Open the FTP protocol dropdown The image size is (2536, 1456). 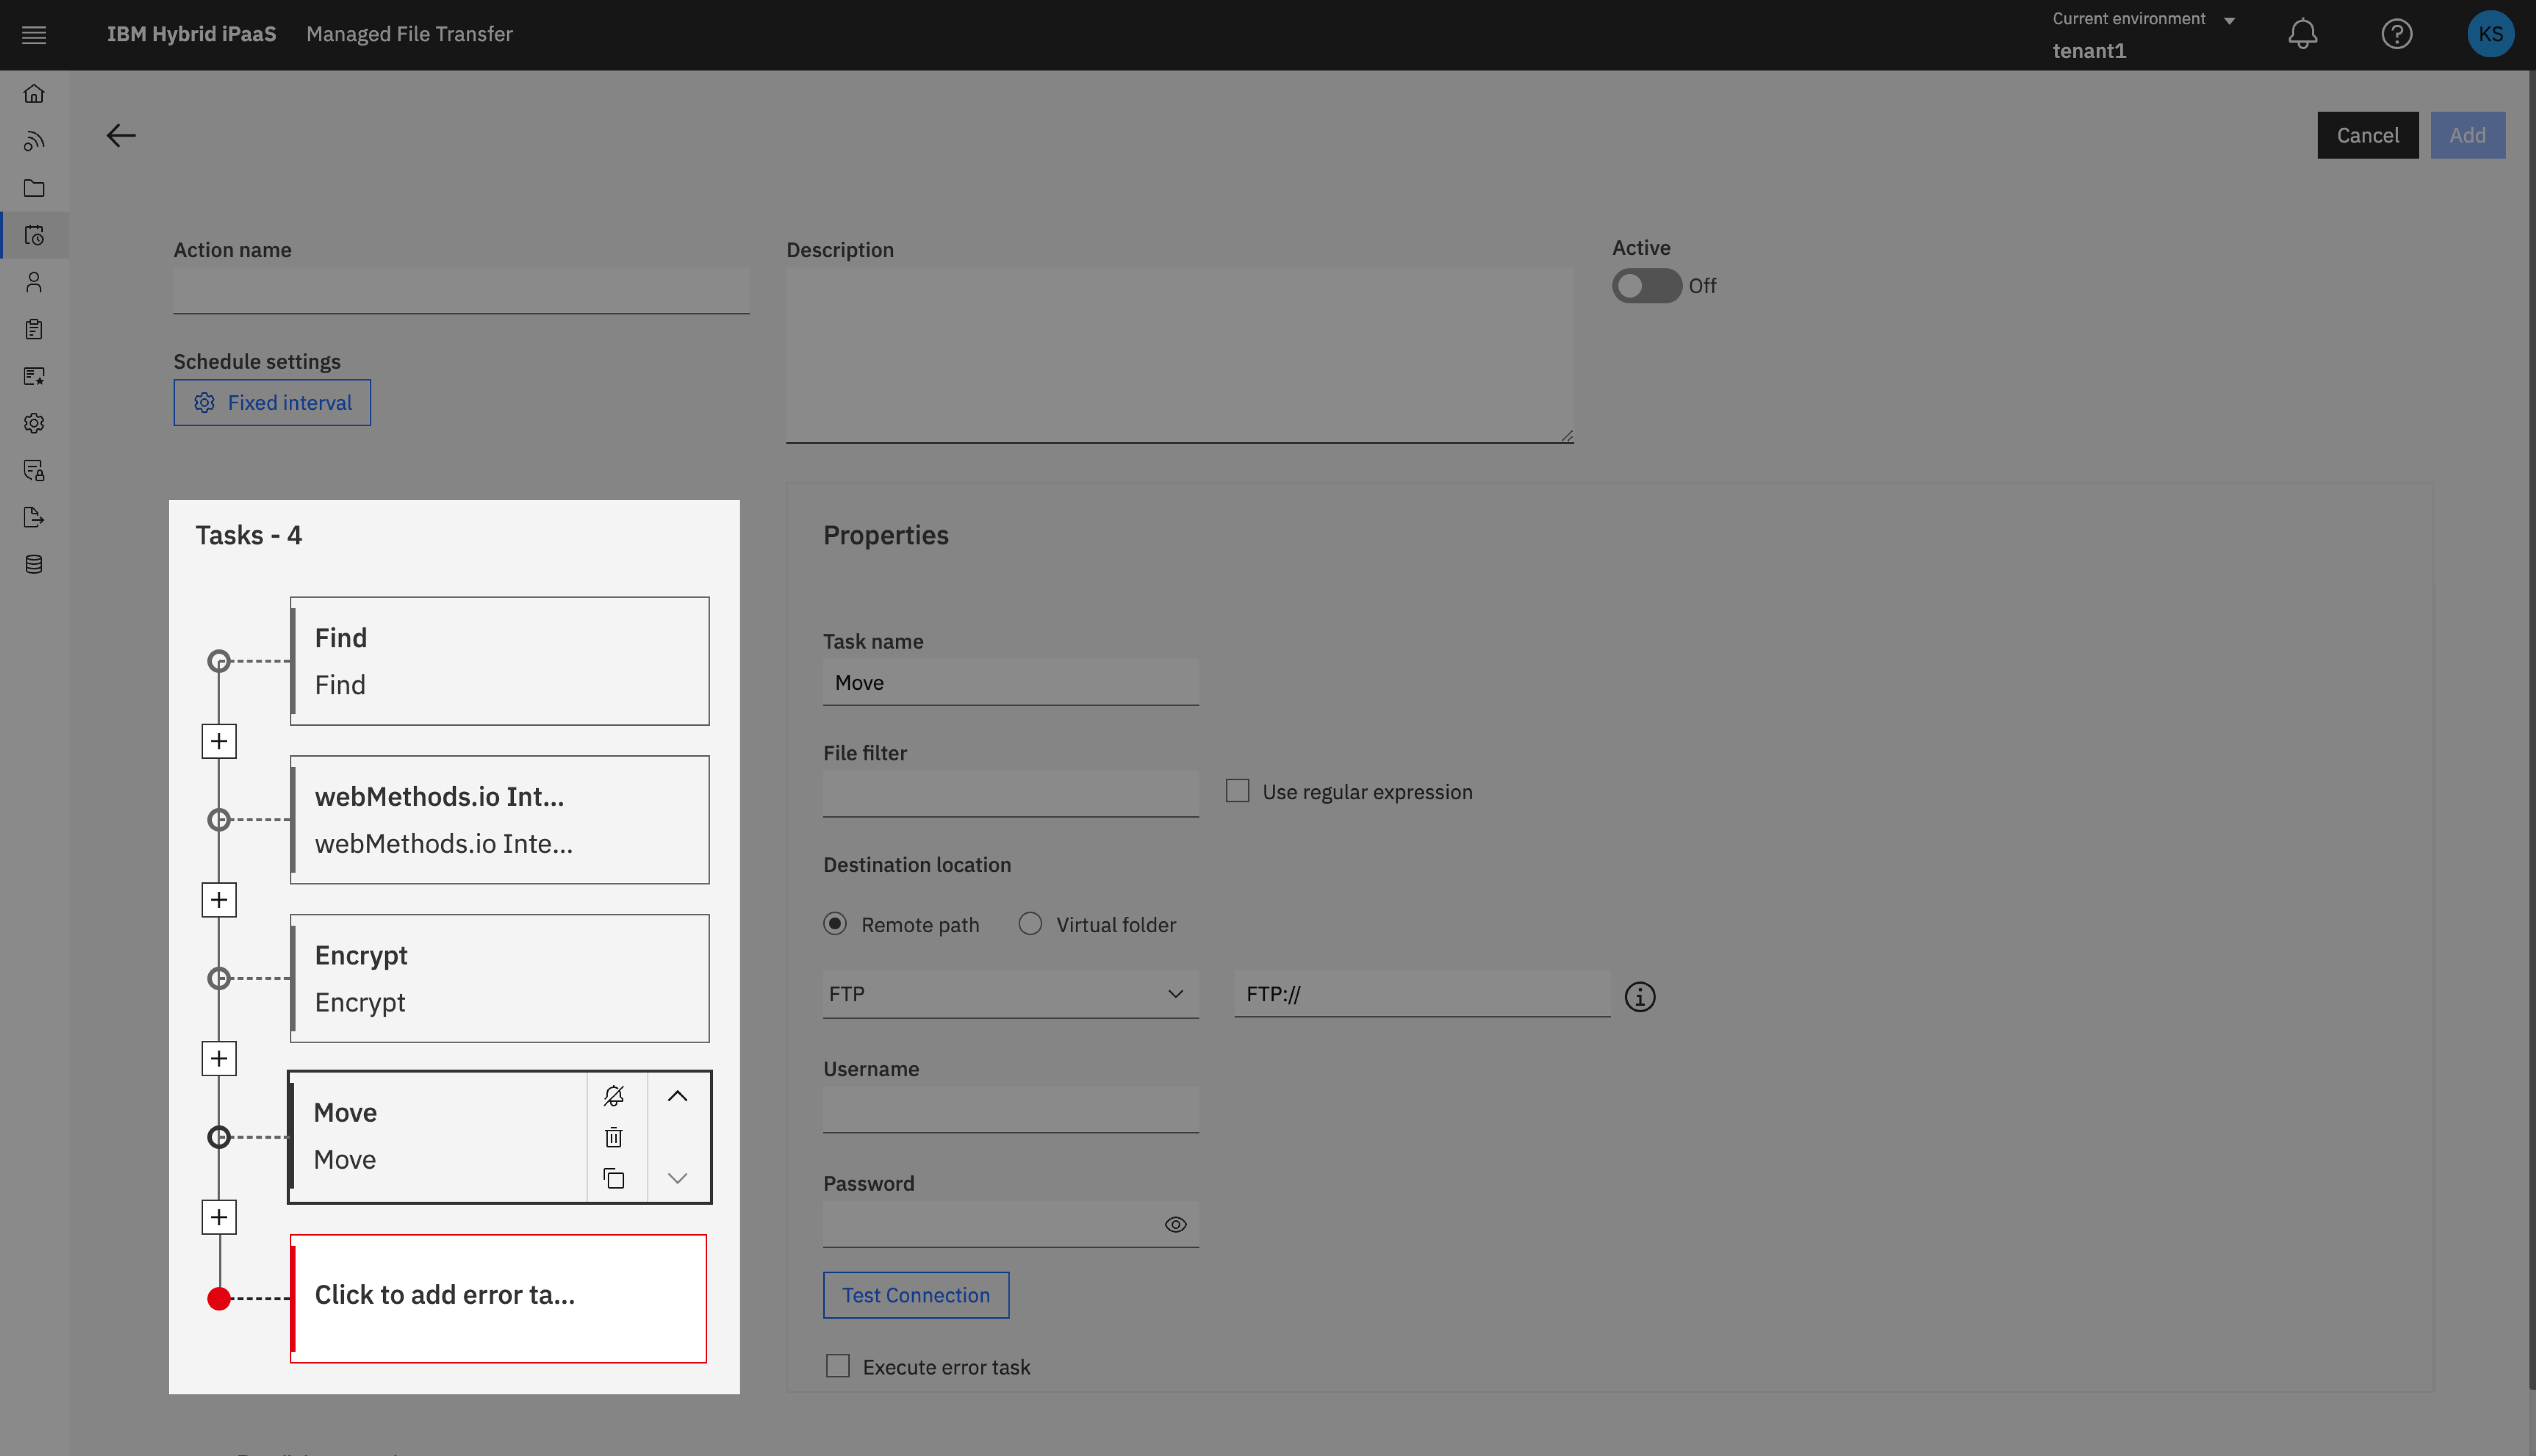[x=1010, y=994]
